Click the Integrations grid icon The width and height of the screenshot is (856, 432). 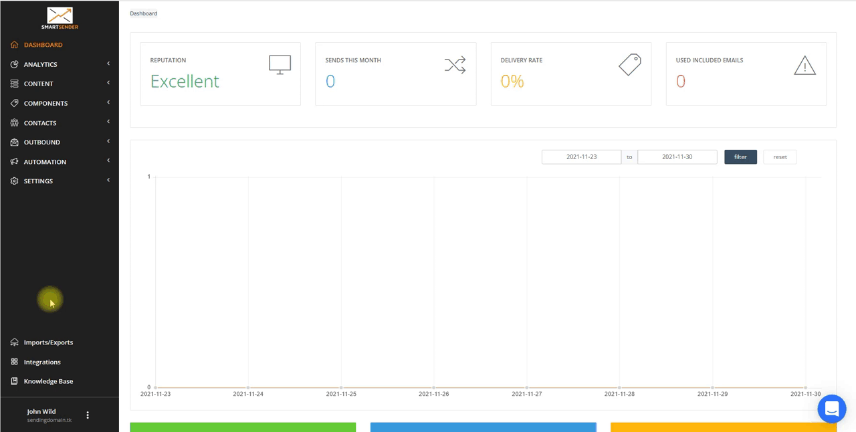point(15,362)
